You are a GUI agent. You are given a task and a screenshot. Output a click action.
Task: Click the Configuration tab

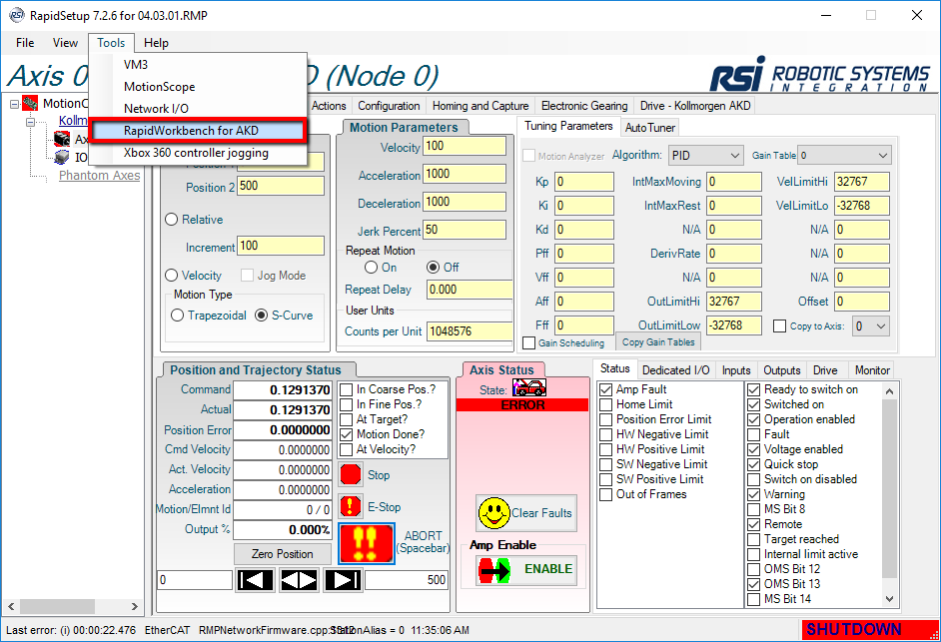point(389,106)
